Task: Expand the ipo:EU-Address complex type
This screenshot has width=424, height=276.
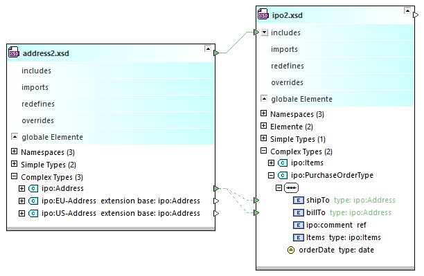Action: (x=21, y=201)
